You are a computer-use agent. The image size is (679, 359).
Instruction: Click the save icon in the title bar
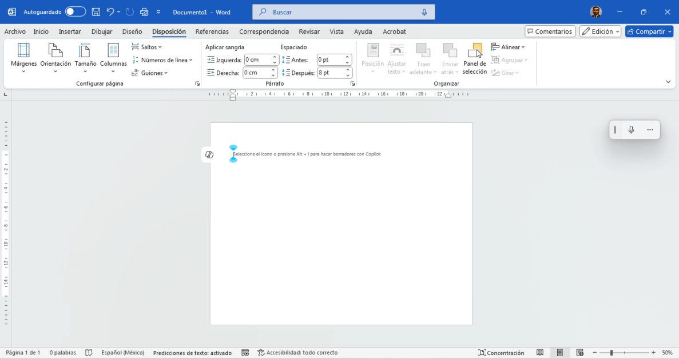(x=96, y=12)
